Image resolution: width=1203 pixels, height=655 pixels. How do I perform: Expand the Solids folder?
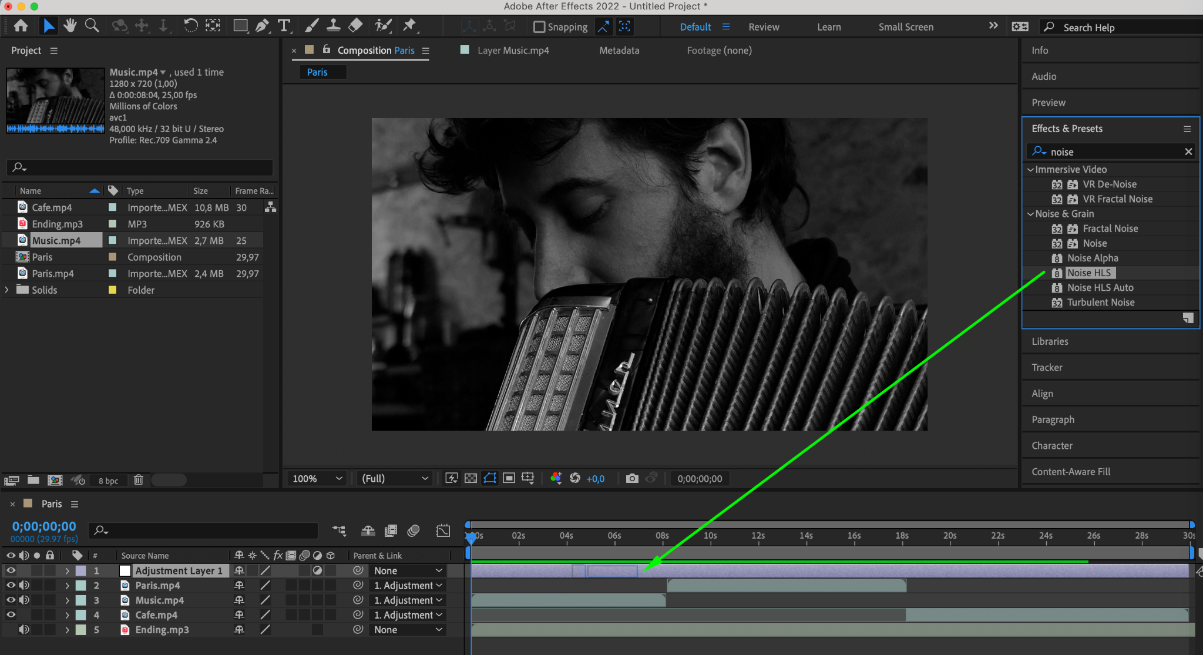tap(6, 290)
